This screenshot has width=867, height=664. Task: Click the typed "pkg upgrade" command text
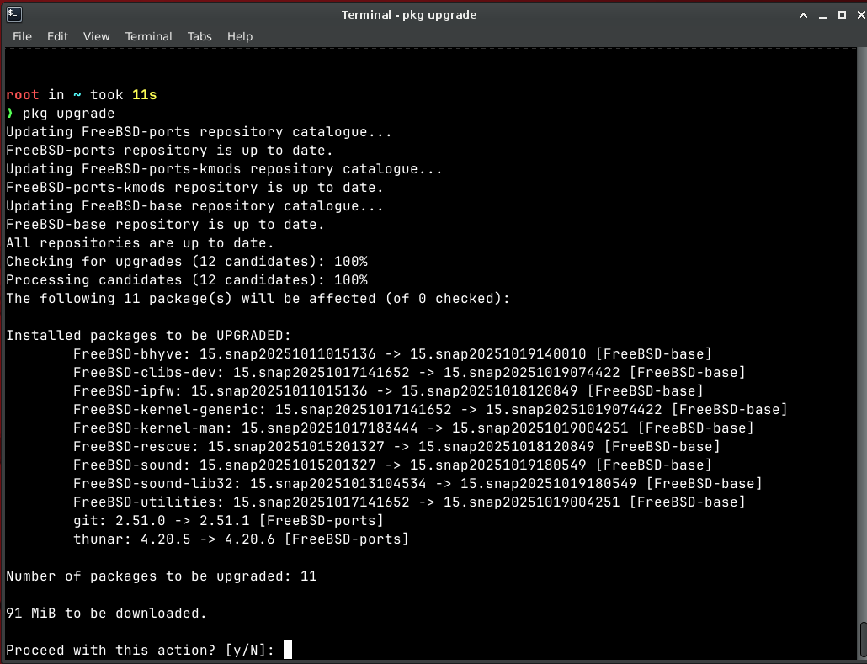pyautogui.click(x=68, y=114)
